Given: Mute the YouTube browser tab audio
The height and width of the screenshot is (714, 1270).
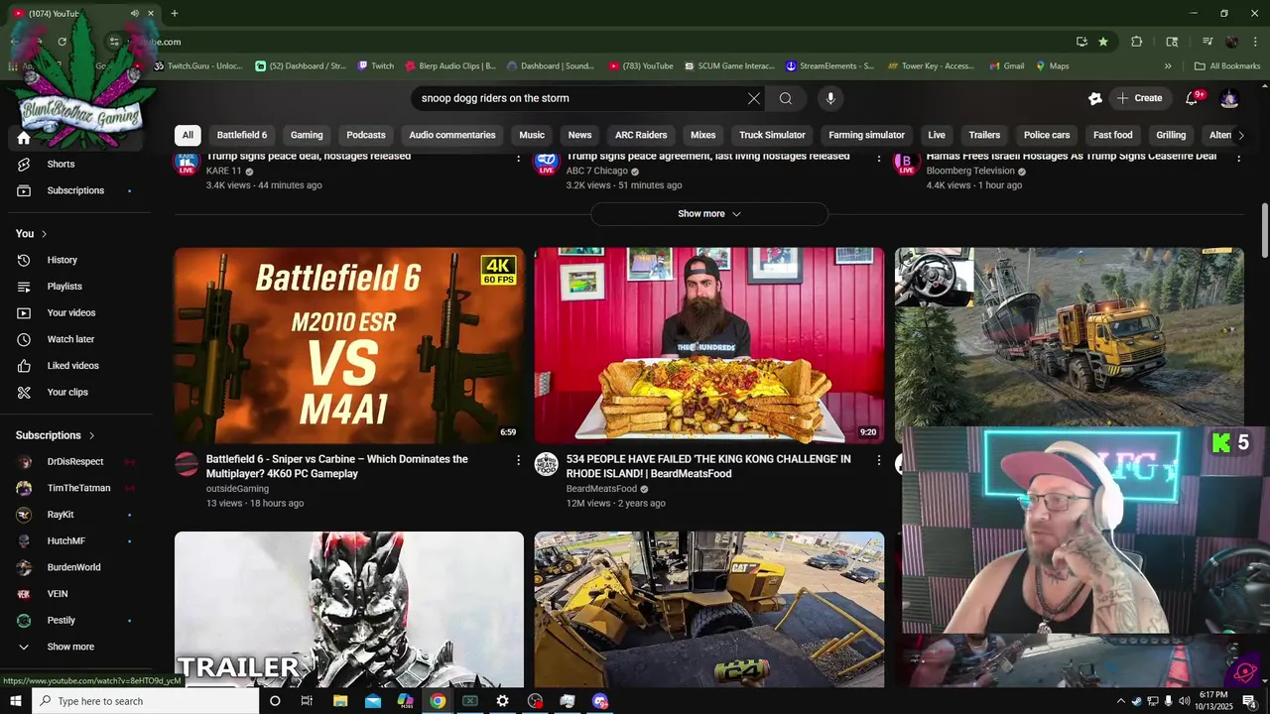Looking at the screenshot, I should click(x=134, y=14).
